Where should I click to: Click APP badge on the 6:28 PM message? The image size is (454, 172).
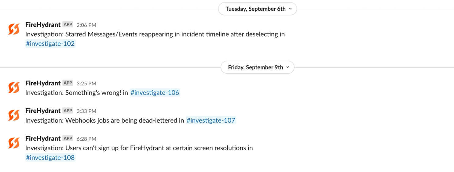pyautogui.click(x=68, y=138)
